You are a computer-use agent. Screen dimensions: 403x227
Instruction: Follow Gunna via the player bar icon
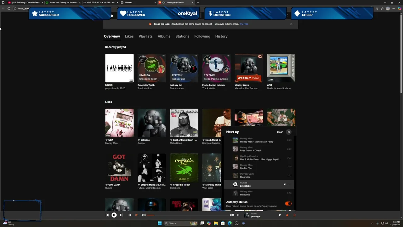coord(287,215)
